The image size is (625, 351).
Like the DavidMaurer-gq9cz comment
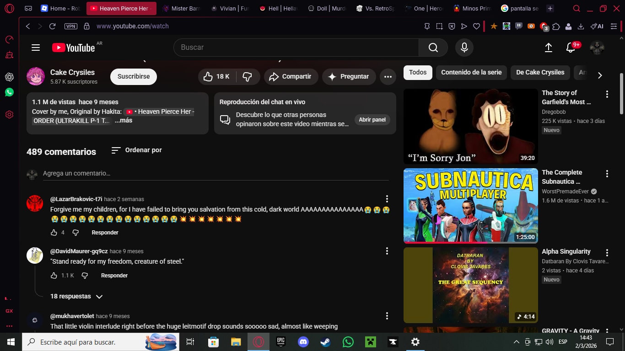point(54,276)
